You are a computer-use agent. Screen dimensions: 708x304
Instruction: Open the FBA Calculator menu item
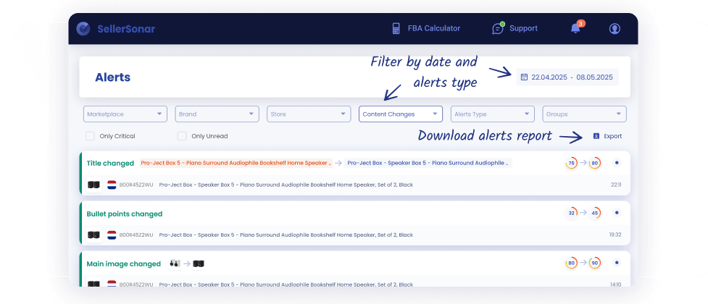coord(433,29)
